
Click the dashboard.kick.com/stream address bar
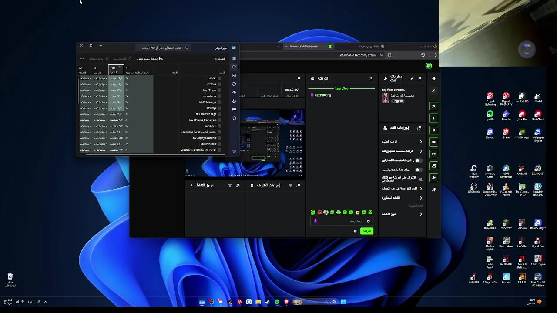point(358,55)
